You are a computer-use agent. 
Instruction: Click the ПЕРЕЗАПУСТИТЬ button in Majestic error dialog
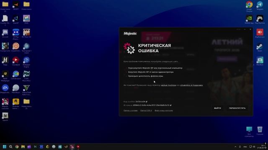coord(237,108)
